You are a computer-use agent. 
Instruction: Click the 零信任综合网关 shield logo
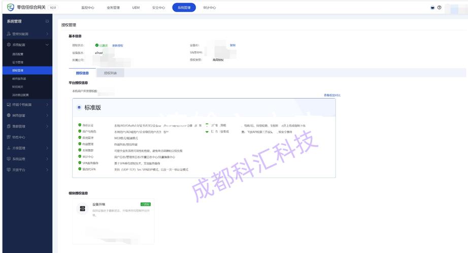click(x=10, y=8)
